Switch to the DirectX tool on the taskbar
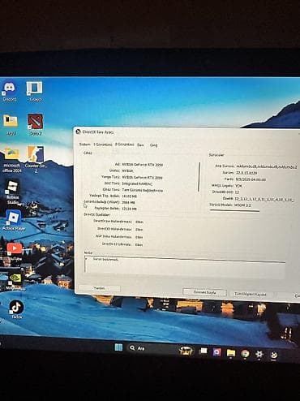This screenshot has height=401, width=300. pyautogui.click(x=274, y=355)
